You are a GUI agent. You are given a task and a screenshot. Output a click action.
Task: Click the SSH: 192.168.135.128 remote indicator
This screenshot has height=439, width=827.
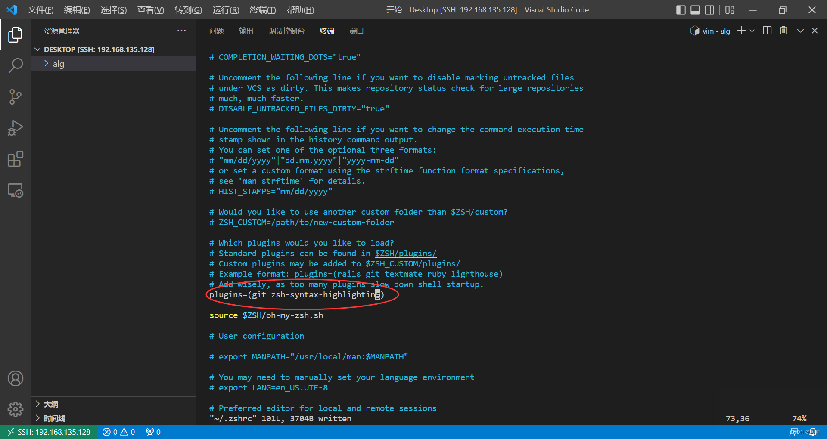[x=49, y=432]
